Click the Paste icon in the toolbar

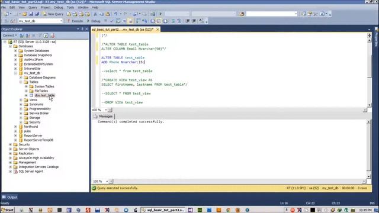(x=108, y=14)
